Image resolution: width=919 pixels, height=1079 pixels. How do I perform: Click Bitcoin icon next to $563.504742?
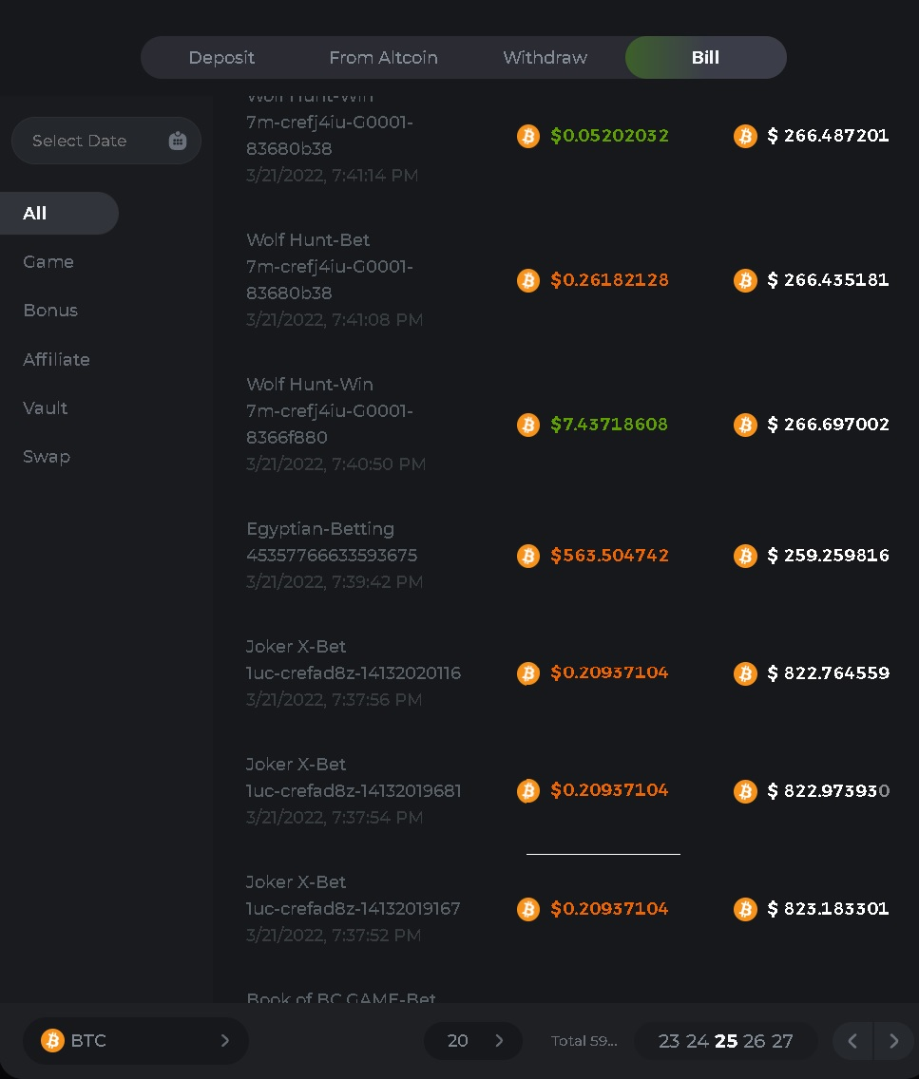click(528, 556)
